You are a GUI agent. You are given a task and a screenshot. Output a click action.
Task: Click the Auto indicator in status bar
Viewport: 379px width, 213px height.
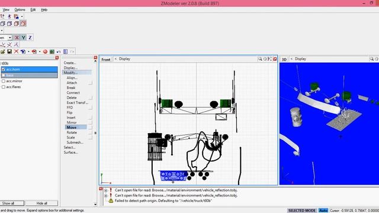coord(323,211)
